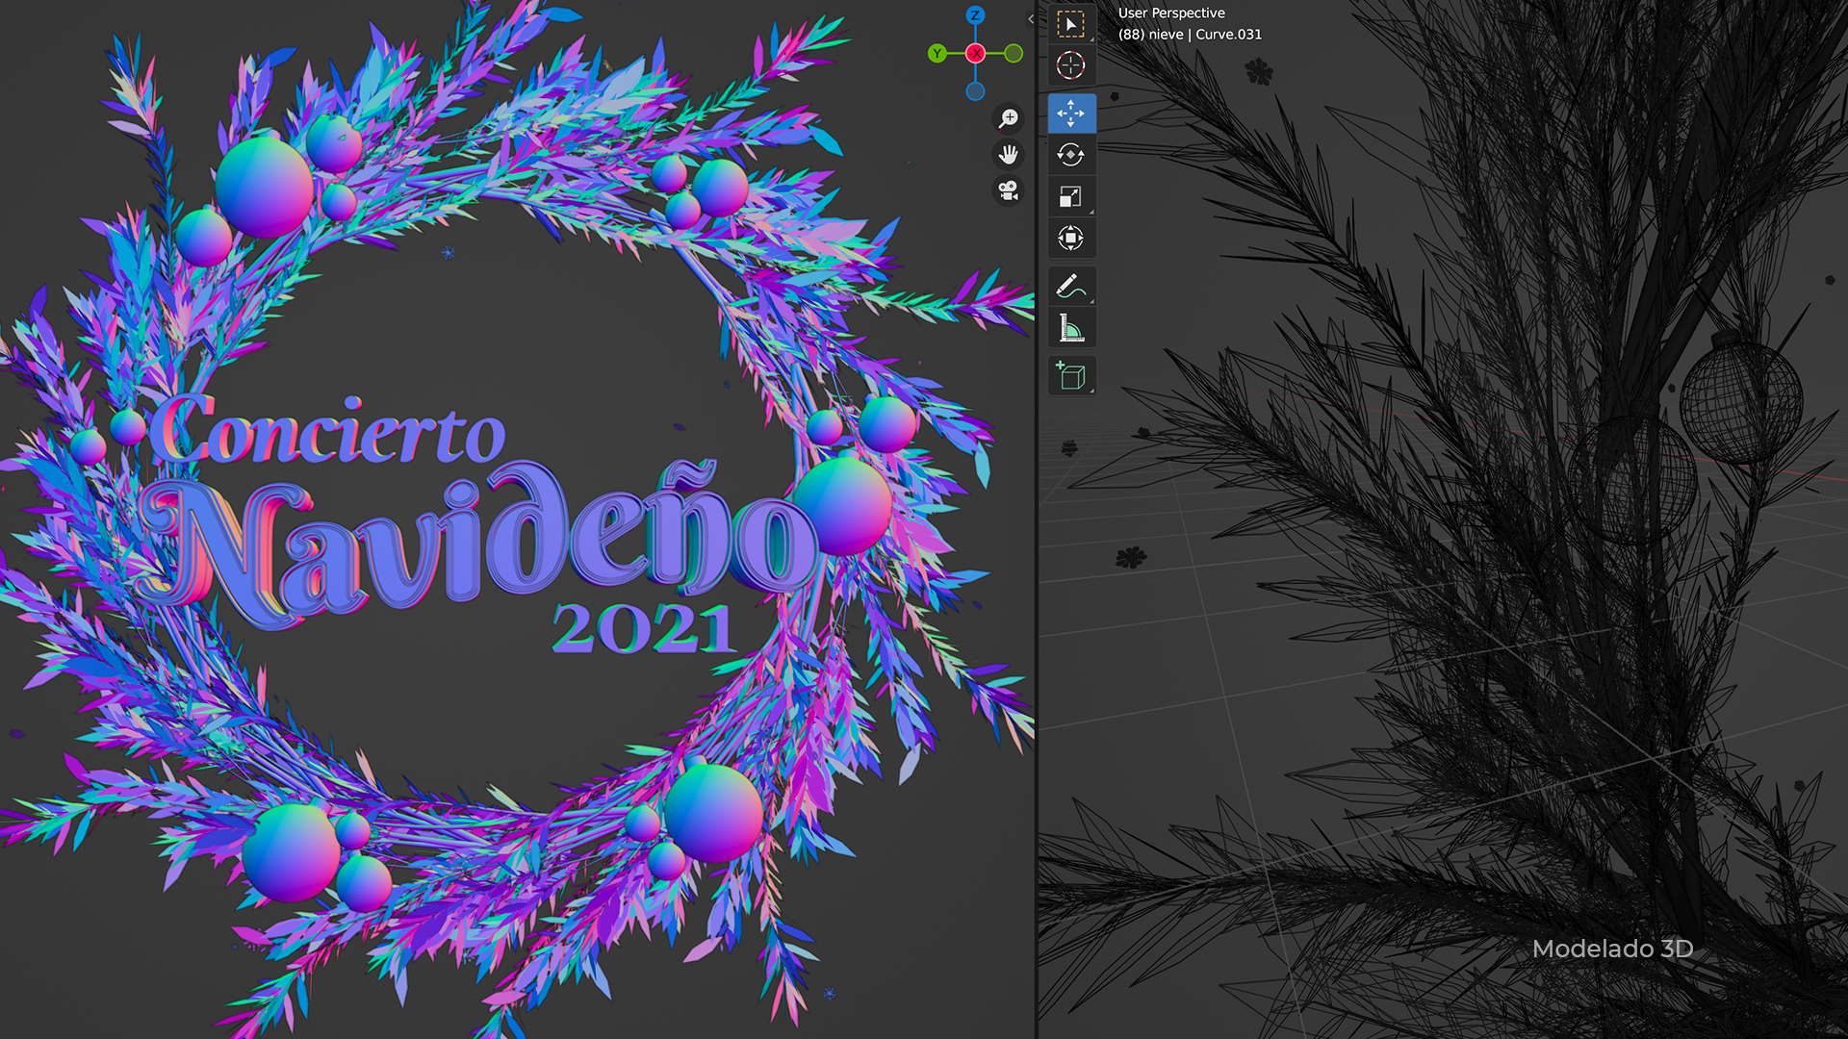Snap view to Z axis on gizmo
1848x1039 pixels.
(975, 15)
